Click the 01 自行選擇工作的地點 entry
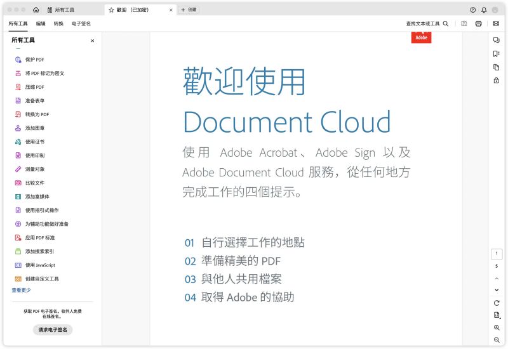The height and width of the screenshot is (349, 508). [x=244, y=242]
